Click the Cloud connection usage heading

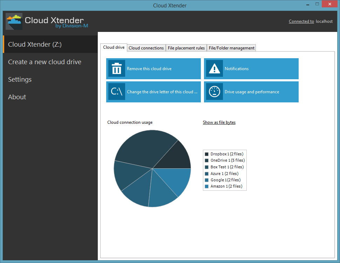[130, 122]
